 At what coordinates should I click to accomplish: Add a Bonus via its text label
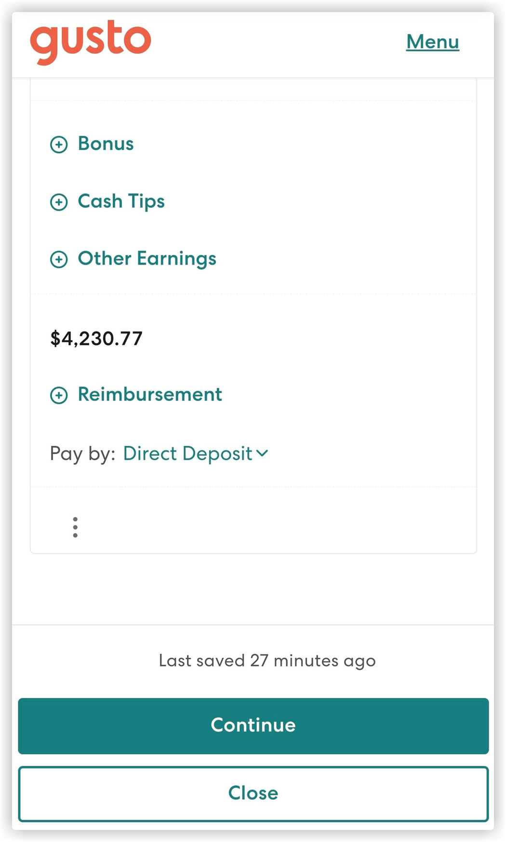106,144
